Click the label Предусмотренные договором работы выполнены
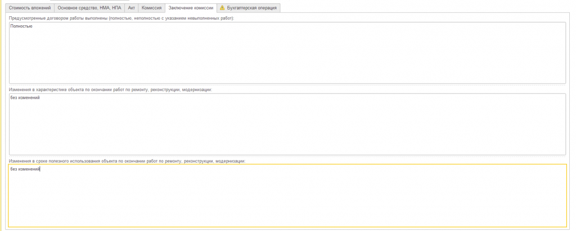The height and width of the screenshot is (231, 576). tap(121, 19)
